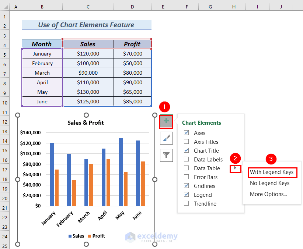This screenshot has width=303, height=249.
Task: Select cell B4 containing Month header
Action: point(42,44)
